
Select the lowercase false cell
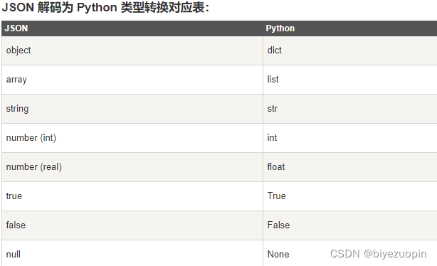pyautogui.click(x=132, y=225)
